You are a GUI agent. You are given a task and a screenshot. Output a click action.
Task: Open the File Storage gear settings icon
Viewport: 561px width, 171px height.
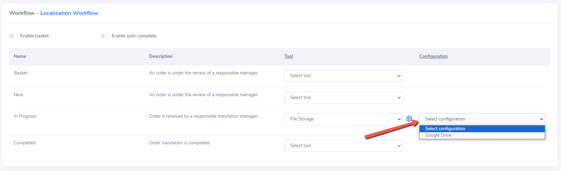[409, 119]
